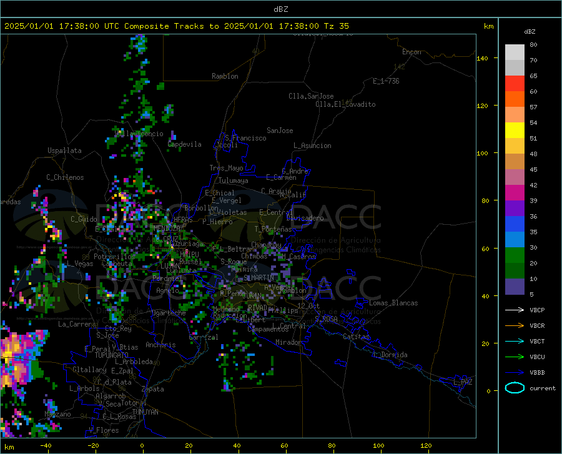Select the green 20 dBZ color swatch
The height and width of the screenshot is (454, 562).
(x=515, y=255)
